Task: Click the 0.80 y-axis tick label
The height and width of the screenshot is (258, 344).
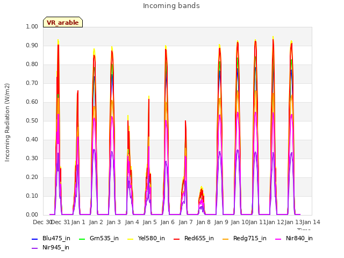Action: 32,64
